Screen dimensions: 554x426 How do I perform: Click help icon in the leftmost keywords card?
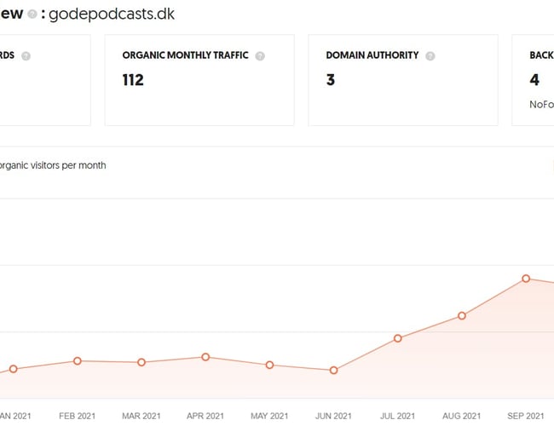point(26,56)
